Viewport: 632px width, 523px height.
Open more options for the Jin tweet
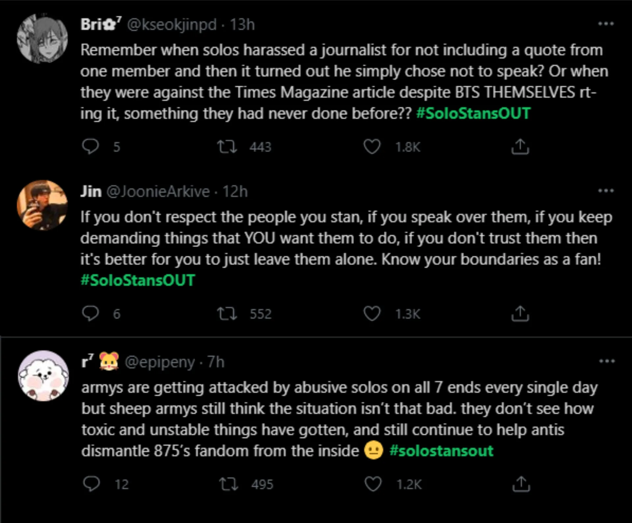[606, 191]
